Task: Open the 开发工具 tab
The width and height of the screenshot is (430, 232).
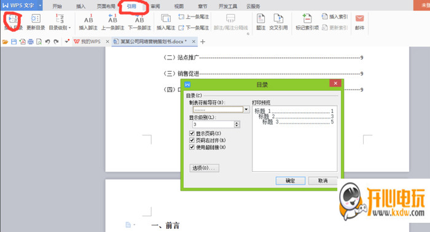Action: [228, 6]
